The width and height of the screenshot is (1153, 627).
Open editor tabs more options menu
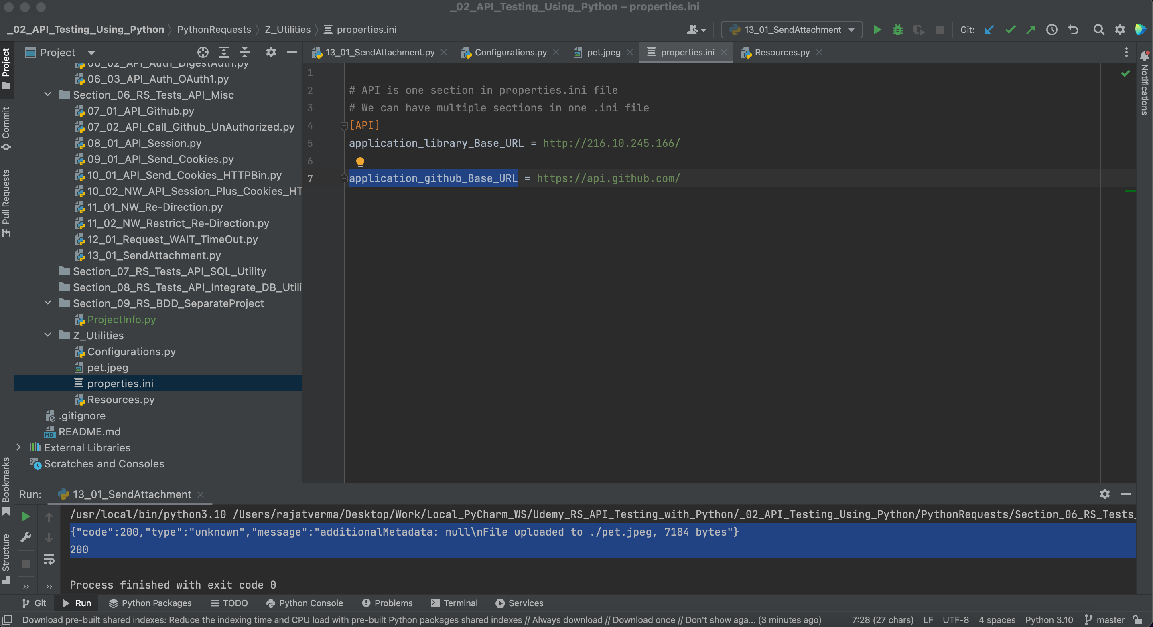point(1127,53)
